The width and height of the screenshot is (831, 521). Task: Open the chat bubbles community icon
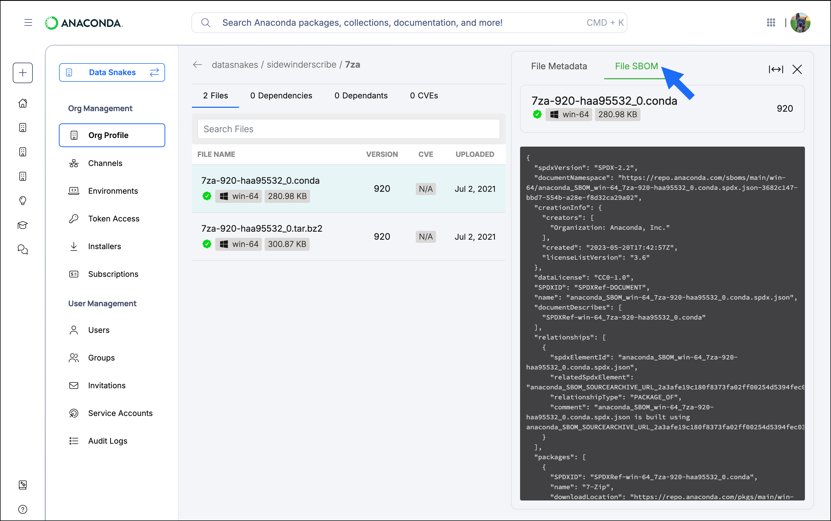[23, 249]
